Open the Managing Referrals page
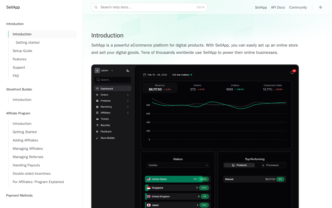This screenshot has height=208, width=332. click(x=28, y=157)
